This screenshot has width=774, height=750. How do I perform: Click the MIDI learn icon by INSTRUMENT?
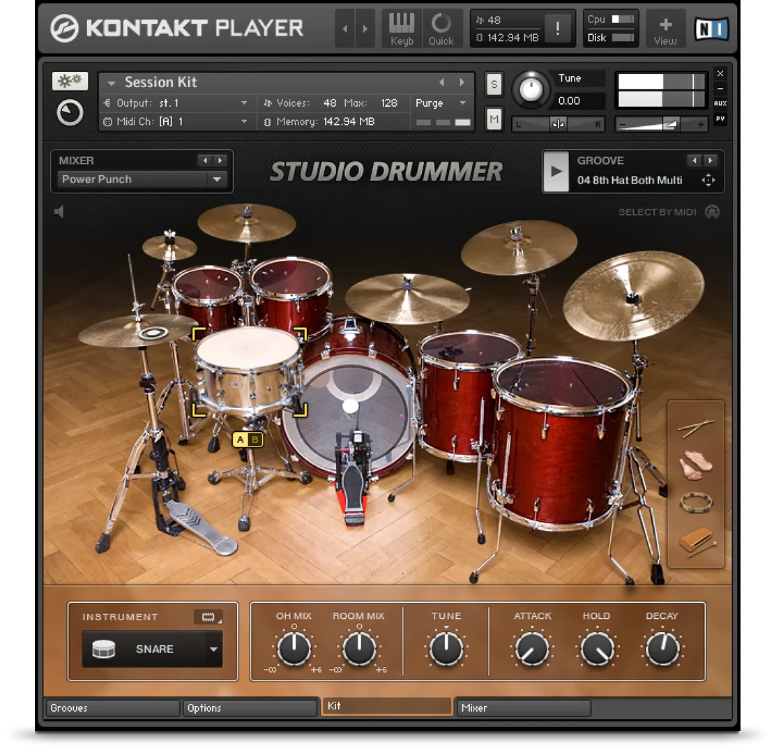pos(208,617)
